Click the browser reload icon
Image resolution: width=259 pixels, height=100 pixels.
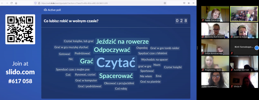click(x=11, y=3)
